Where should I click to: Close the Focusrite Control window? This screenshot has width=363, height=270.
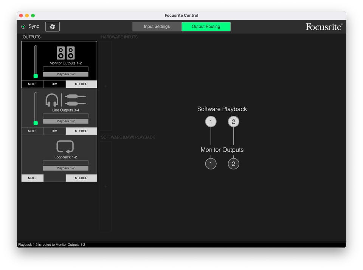click(x=21, y=16)
